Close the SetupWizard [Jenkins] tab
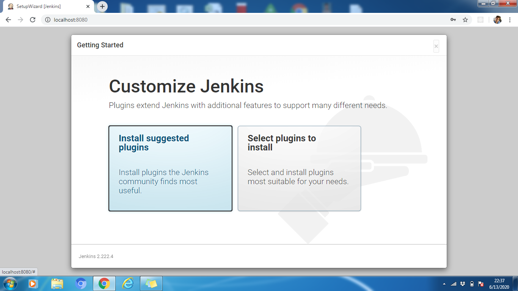 pyautogui.click(x=88, y=6)
